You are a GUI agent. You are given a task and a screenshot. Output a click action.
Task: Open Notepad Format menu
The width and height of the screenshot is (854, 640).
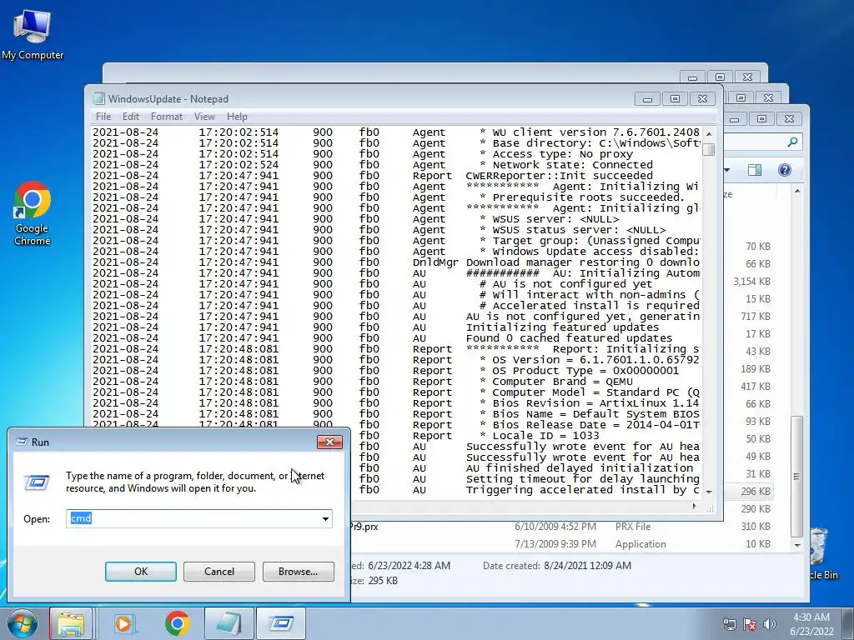coord(167,117)
